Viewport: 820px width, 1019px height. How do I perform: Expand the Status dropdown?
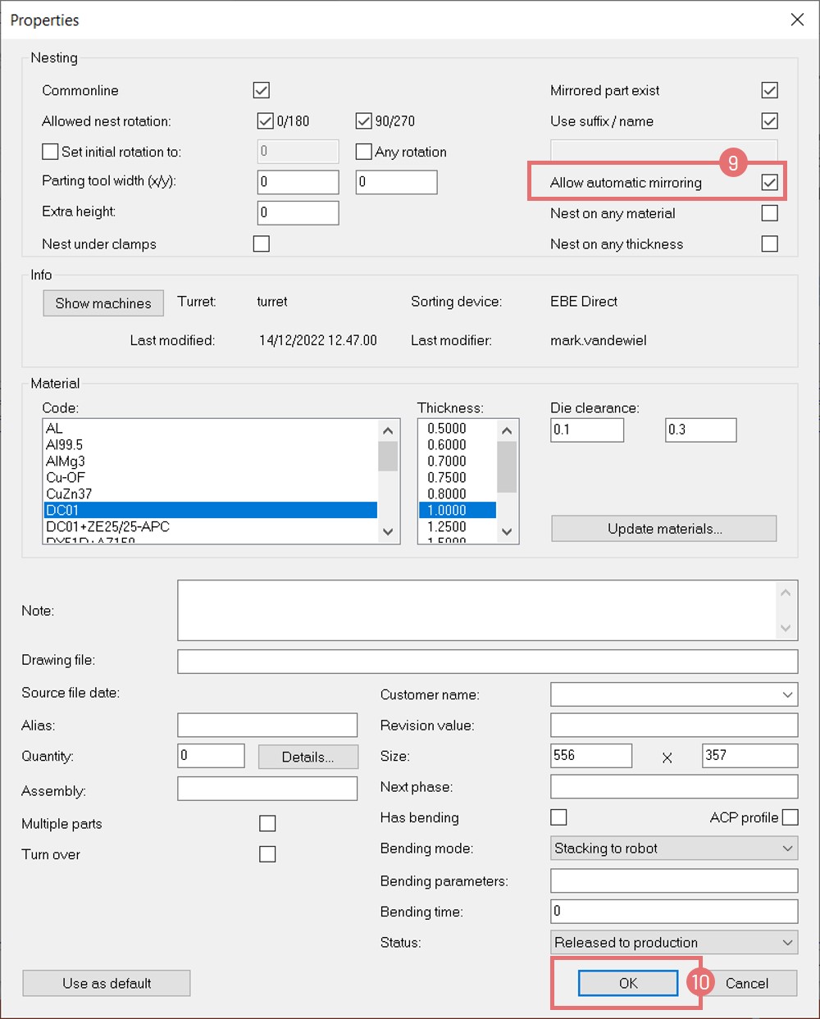coord(673,943)
